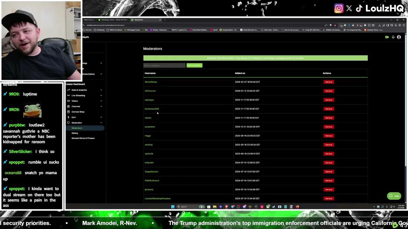Open a new browser tab
This screenshot has width=408, height=229.
165,20
